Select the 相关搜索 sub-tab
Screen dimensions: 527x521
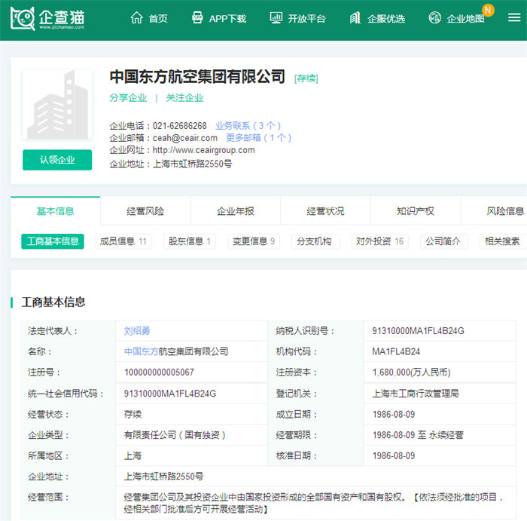tap(502, 241)
